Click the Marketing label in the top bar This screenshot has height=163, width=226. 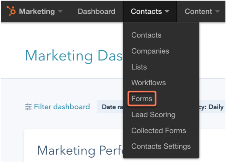click(x=37, y=12)
